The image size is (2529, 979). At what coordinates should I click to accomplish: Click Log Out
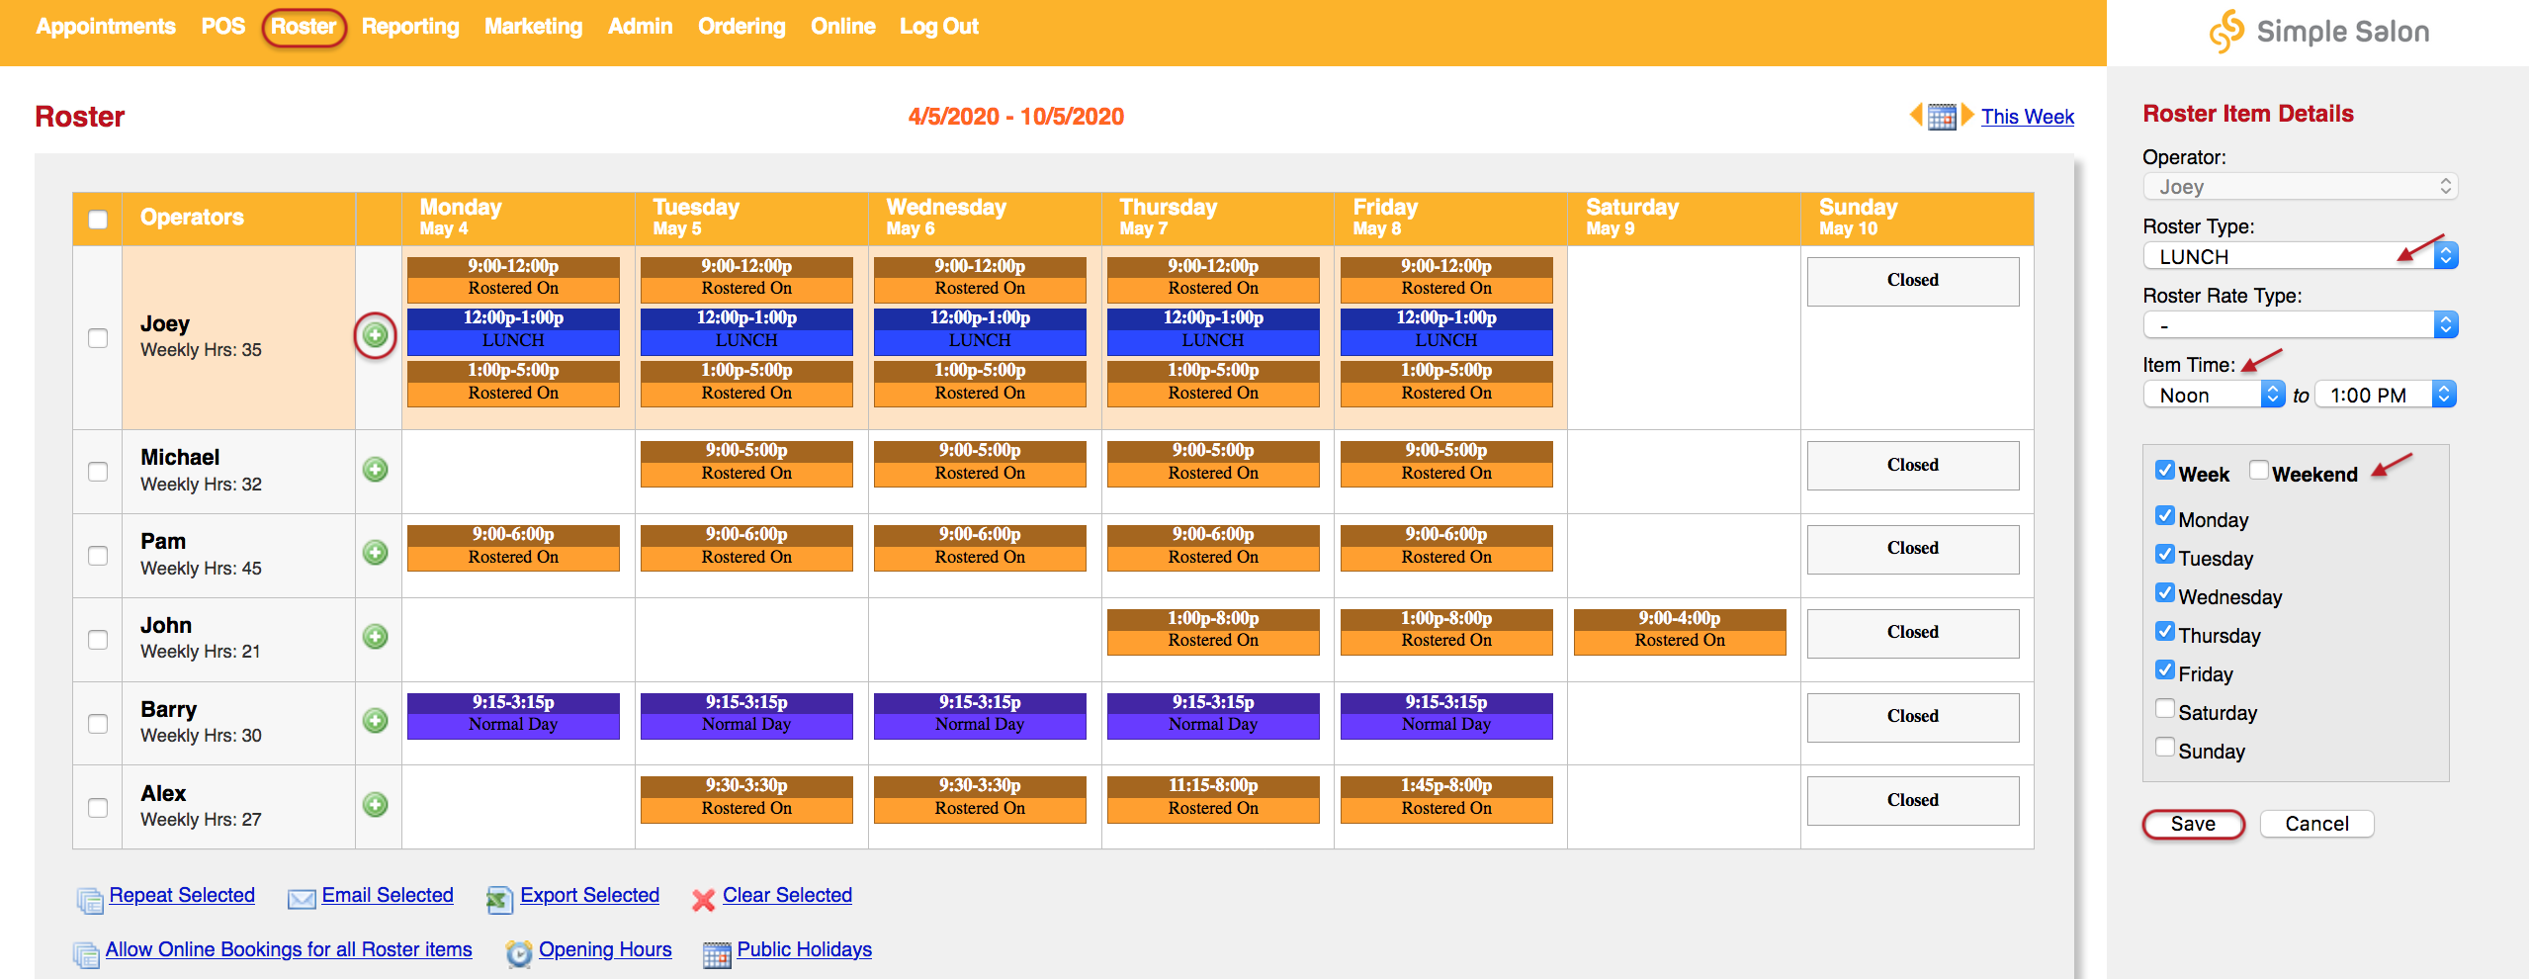point(938,27)
